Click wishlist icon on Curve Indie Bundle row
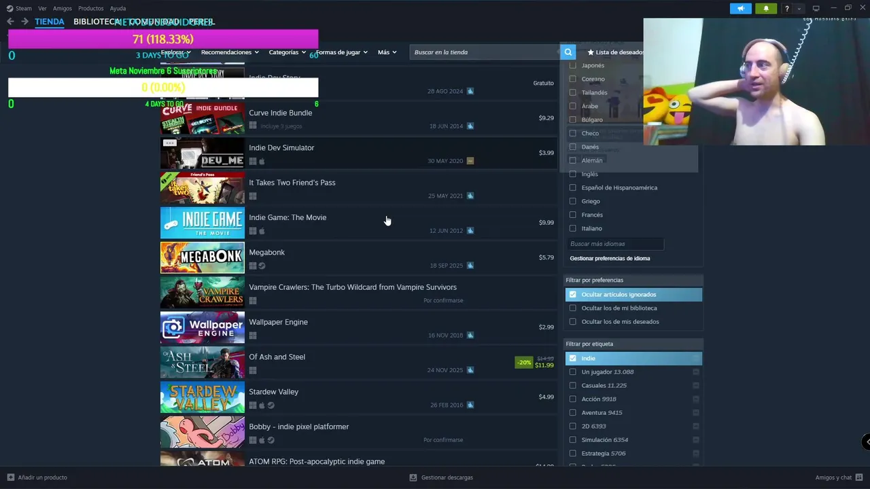 click(x=470, y=126)
